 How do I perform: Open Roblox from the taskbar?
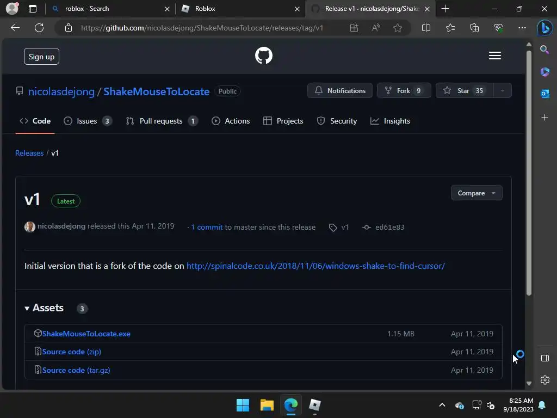pos(315,405)
